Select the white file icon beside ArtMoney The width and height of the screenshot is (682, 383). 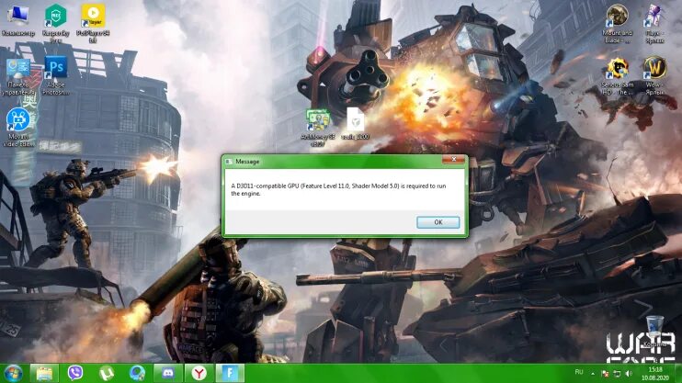tap(355, 124)
